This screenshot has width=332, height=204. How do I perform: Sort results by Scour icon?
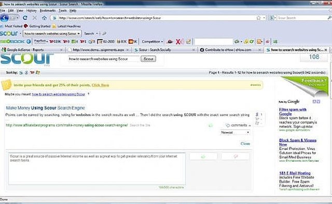(21, 72)
